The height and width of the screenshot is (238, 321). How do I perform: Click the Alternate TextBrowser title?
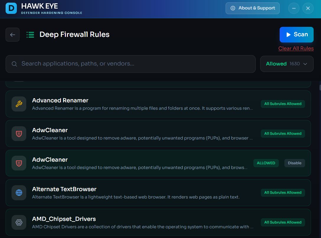click(x=64, y=189)
